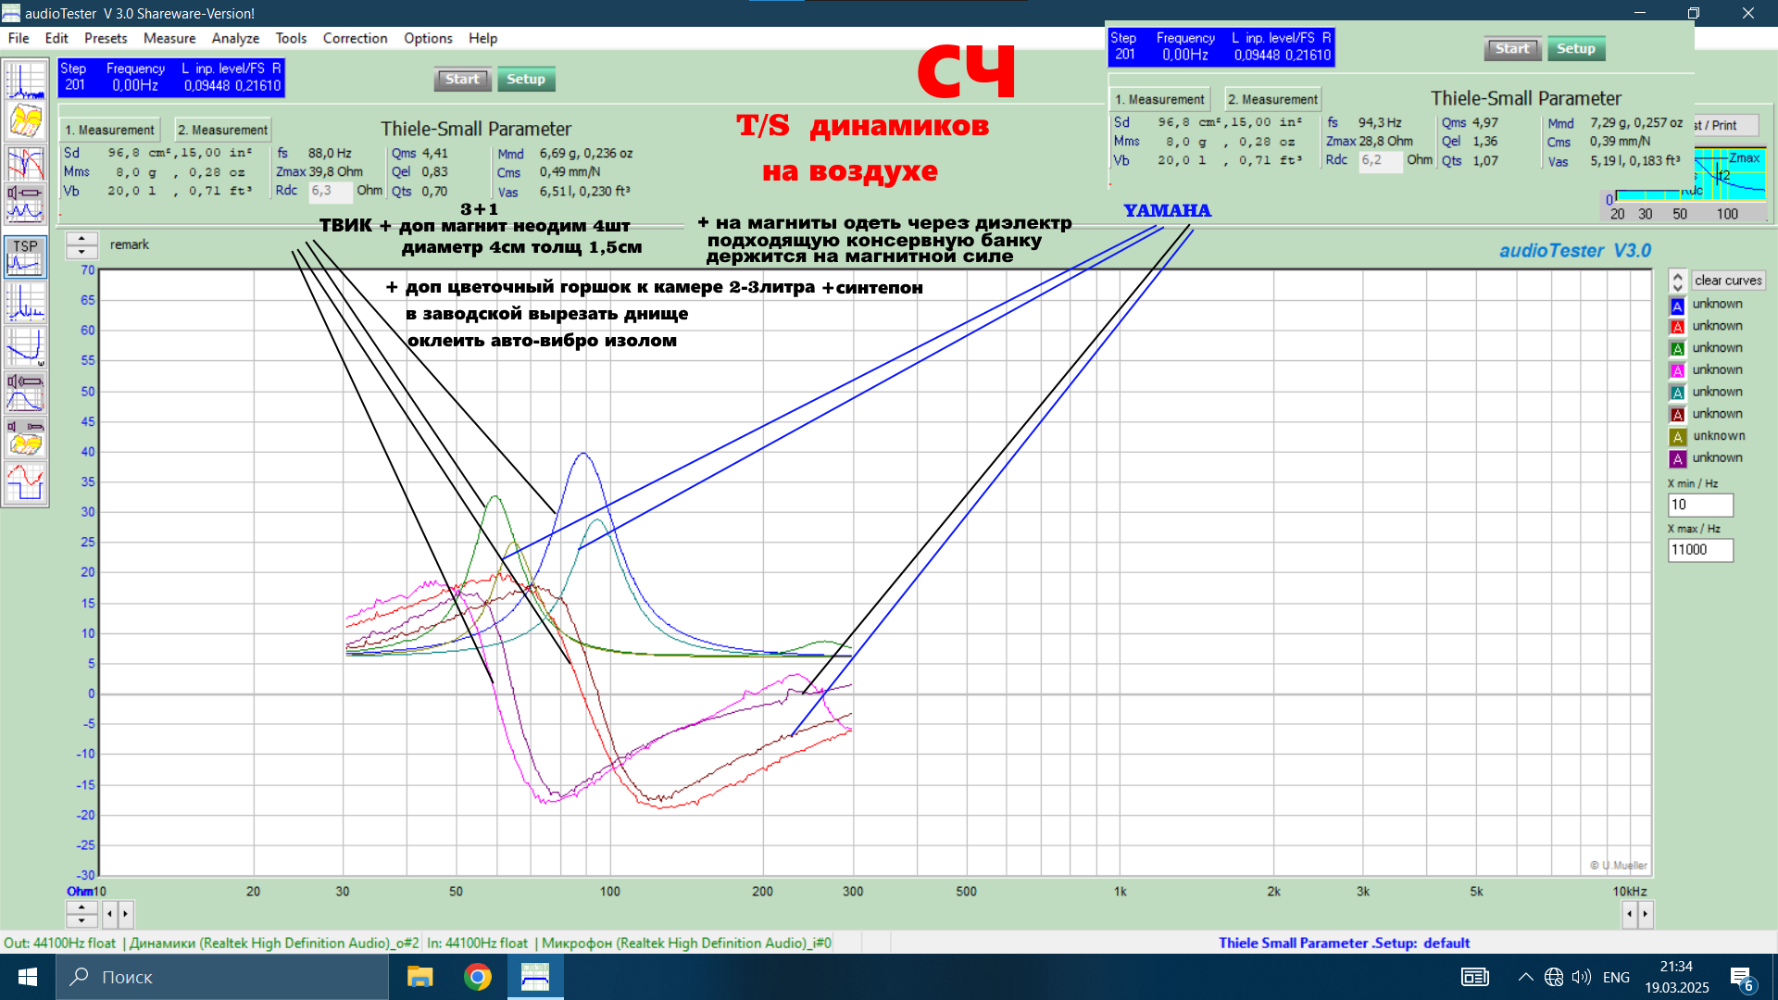
Task: Open the distortion harmonics spectrum tool icon
Action: tap(25, 303)
